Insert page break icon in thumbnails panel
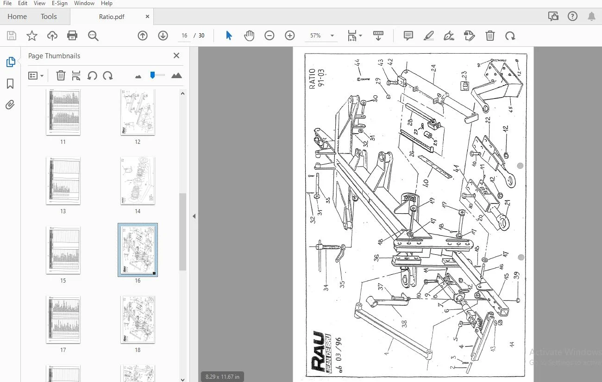Screen dimensions: 602x382 pyautogui.click(x=76, y=75)
